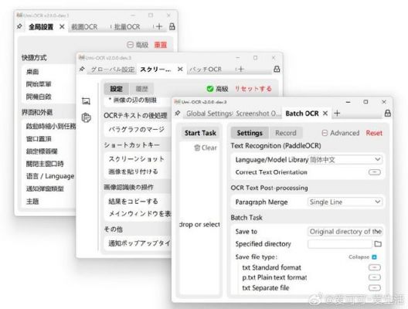Click Save file type label
Image resolution: width=408 pixels, height=309 pixels.
pyautogui.click(x=257, y=257)
